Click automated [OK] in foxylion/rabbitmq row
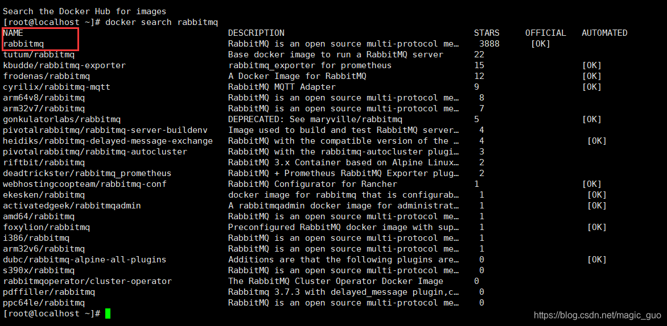Image resolution: width=667 pixels, height=326 pixels. 596,227
